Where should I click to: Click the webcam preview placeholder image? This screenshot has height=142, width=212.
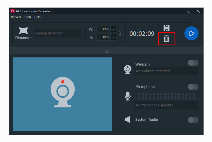63,94
